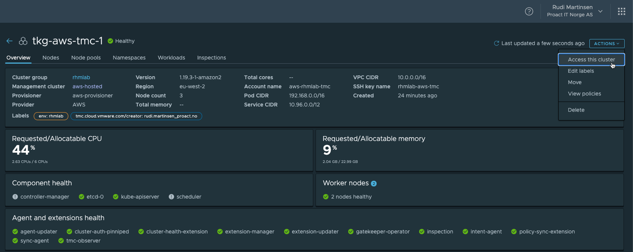
Task: Click the Last updated a few seconds ago text
Action: (x=543, y=43)
